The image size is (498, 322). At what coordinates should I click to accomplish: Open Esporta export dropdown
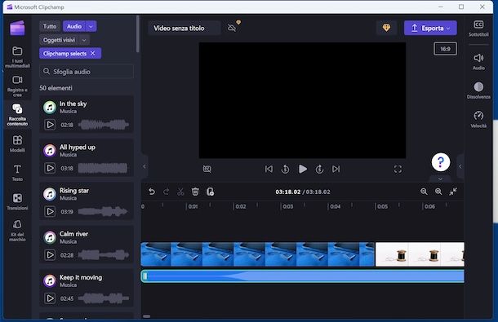pyautogui.click(x=430, y=28)
